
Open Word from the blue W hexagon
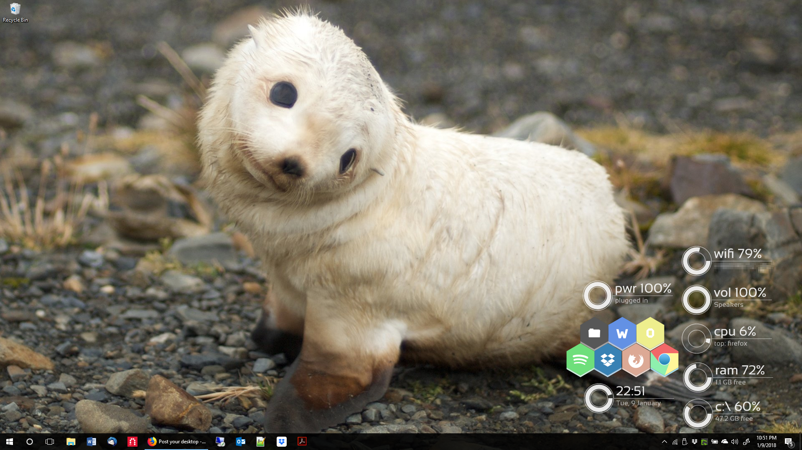(x=622, y=334)
